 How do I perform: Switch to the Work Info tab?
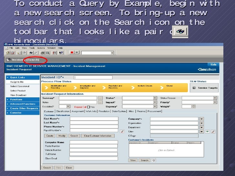point(91,111)
